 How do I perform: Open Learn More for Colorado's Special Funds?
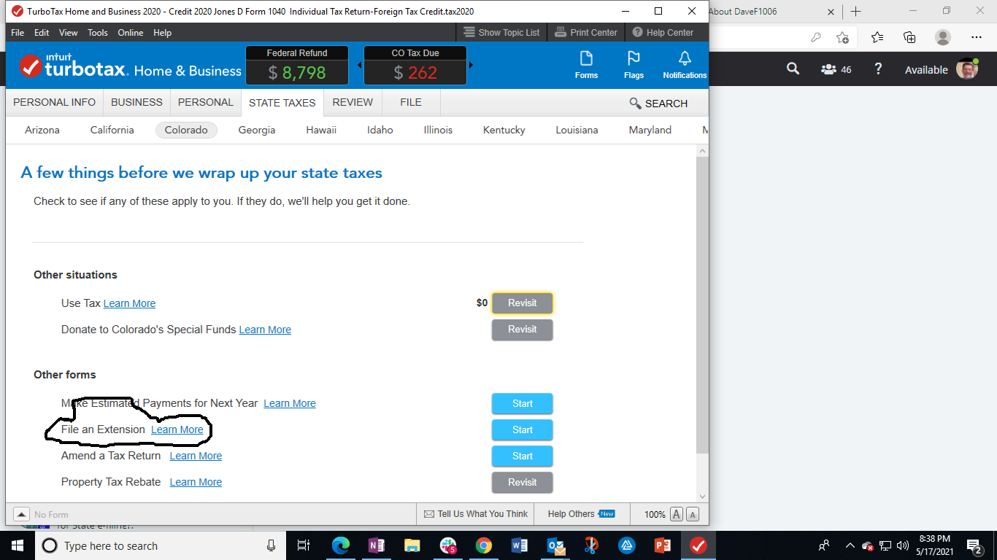(265, 330)
